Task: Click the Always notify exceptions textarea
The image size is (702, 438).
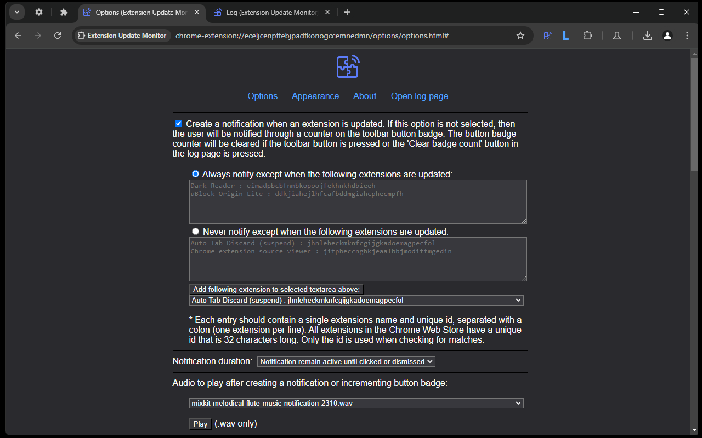Action: [358, 201]
